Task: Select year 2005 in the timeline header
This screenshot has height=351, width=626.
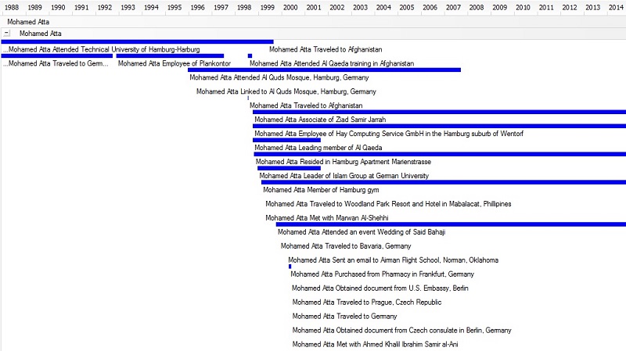Action: (407, 7)
